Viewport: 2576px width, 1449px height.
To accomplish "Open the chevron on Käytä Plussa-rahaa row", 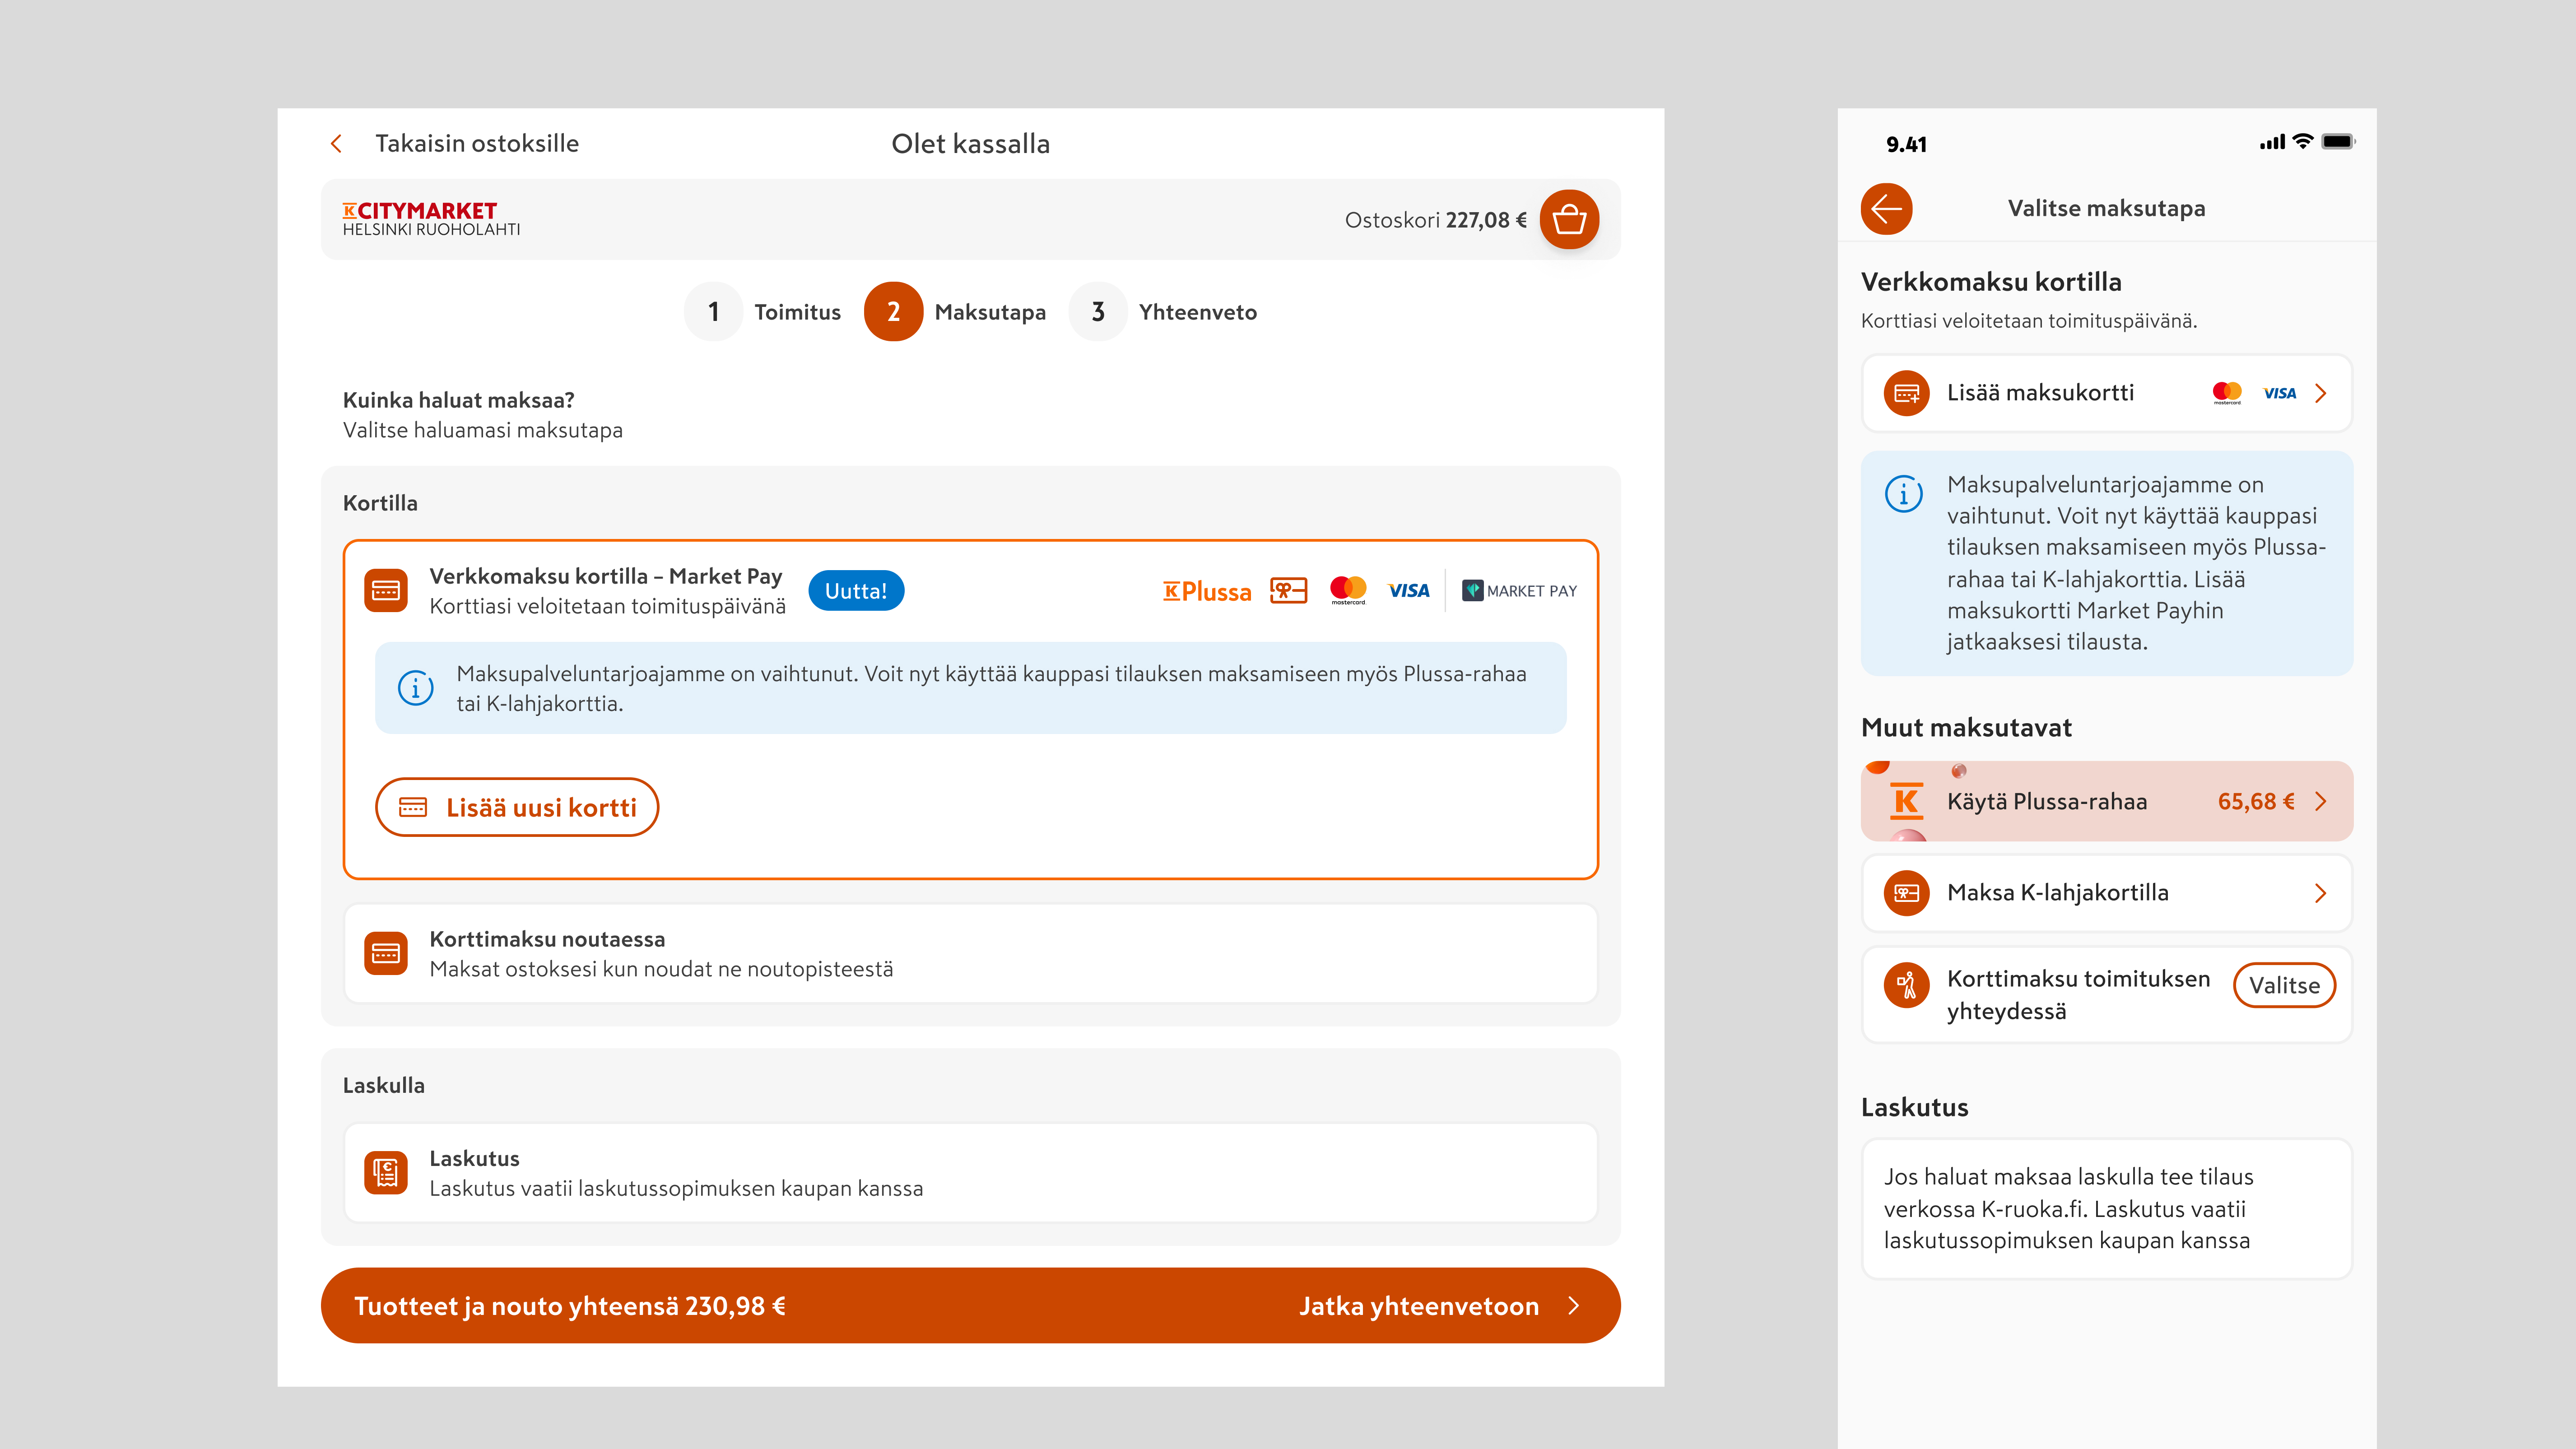I will (2320, 801).
